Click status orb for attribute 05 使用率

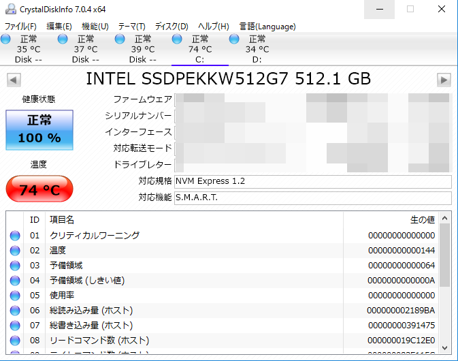(15, 296)
